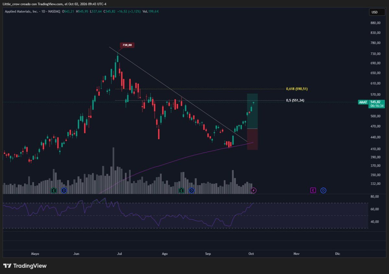The height and width of the screenshot is (274, 389).
Task: Click the Jun label on the time axis
Action: pyautogui.click(x=77, y=254)
